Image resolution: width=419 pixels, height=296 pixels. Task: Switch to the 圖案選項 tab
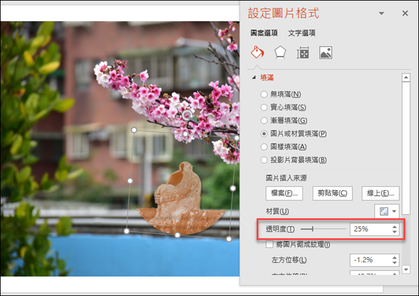(x=264, y=33)
